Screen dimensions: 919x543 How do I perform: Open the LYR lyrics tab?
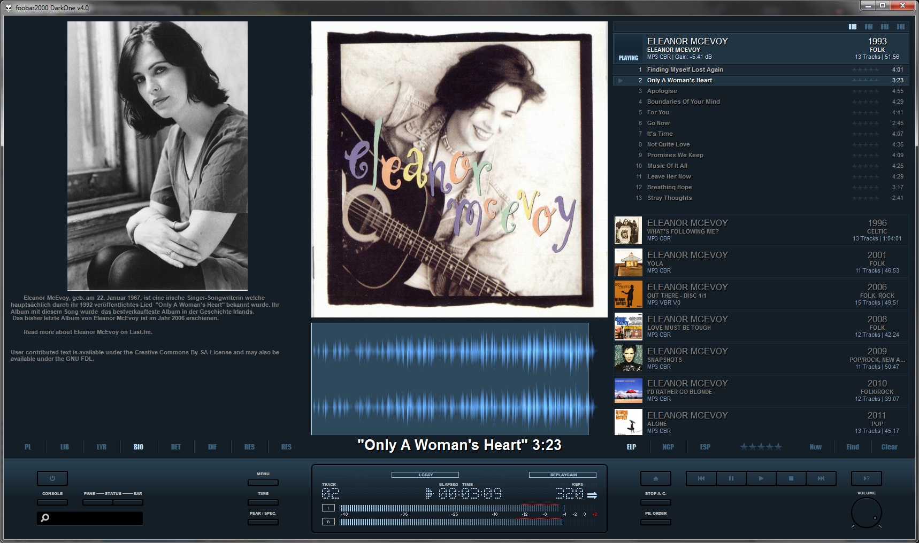coord(102,447)
